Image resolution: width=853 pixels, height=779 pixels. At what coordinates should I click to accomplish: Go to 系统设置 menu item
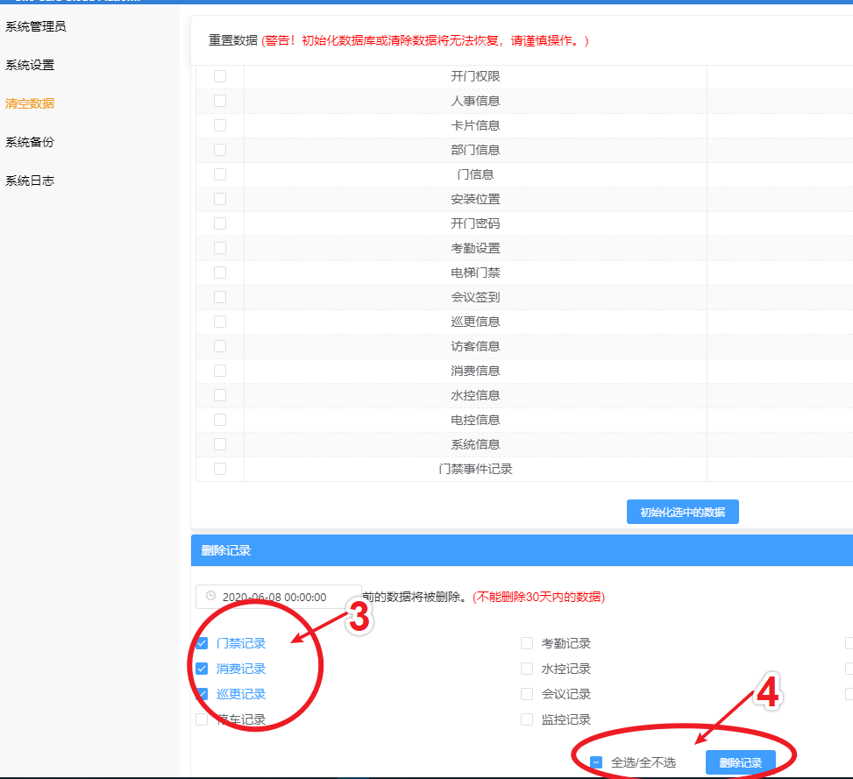30,65
